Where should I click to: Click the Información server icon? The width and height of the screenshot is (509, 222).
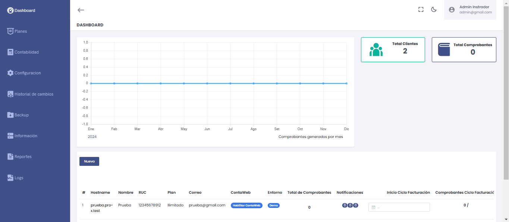click(x=10, y=136)
